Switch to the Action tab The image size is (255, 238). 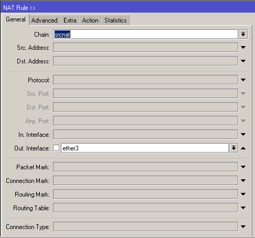(x=90, y=20)
